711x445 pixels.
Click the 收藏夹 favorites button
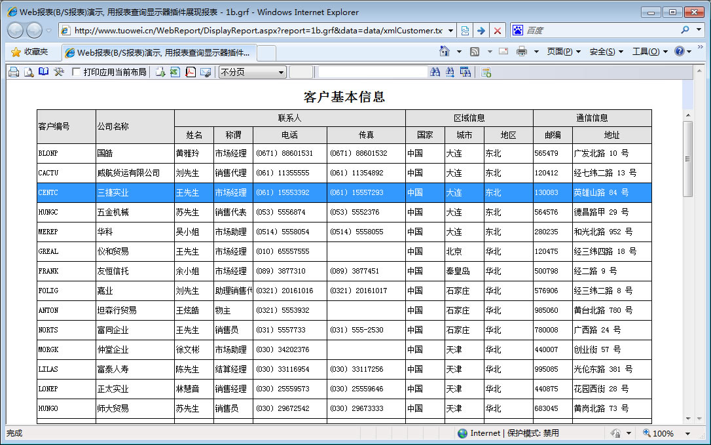pyautogui.click(x=29, y=52)
